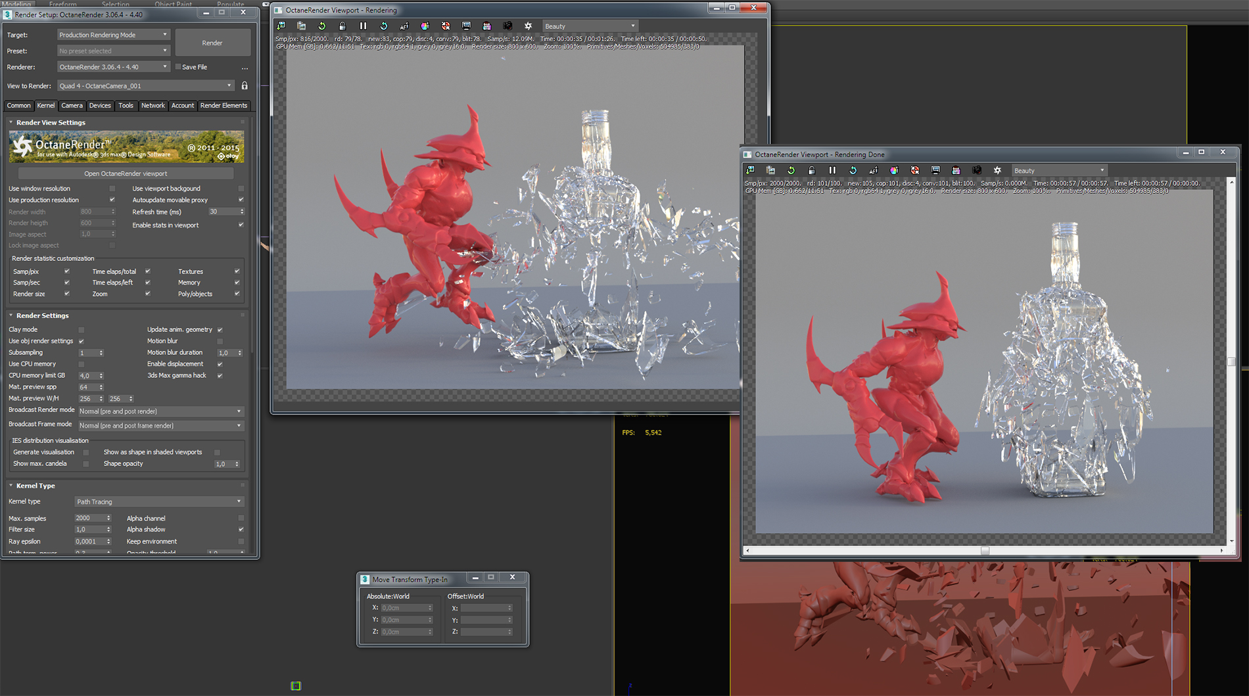
Task: Click the camera icon in the Rendering Done viewport
Action: (x=977, y=170)
